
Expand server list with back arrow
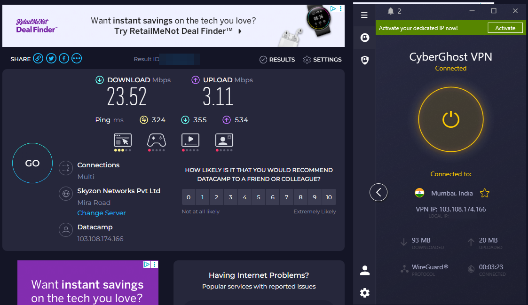point(378,192)
